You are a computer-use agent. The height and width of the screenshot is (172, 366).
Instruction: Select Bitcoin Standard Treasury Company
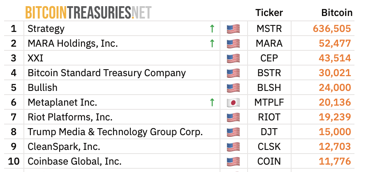(107, 73)
